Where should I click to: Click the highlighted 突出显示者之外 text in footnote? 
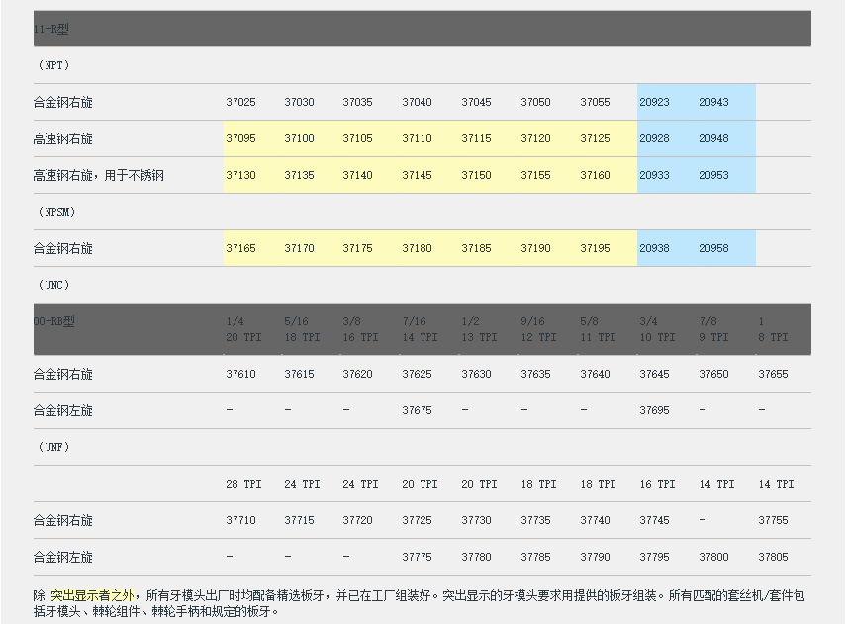pyautogui.click(x=92, y=595)
